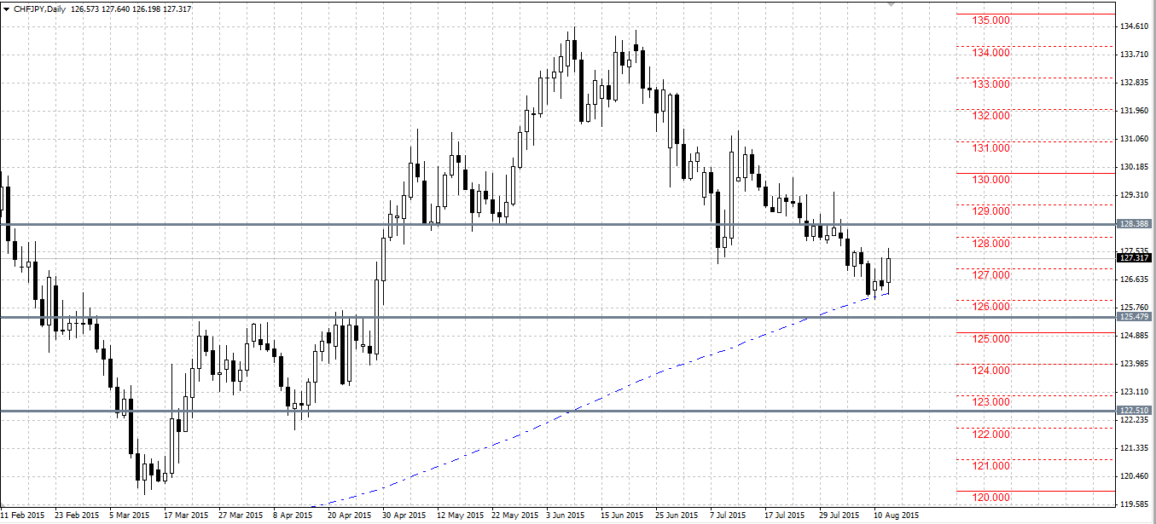Click the 5 Mar 2015 date label
This screenshot has width=1156, height=524.
[131, 515]
